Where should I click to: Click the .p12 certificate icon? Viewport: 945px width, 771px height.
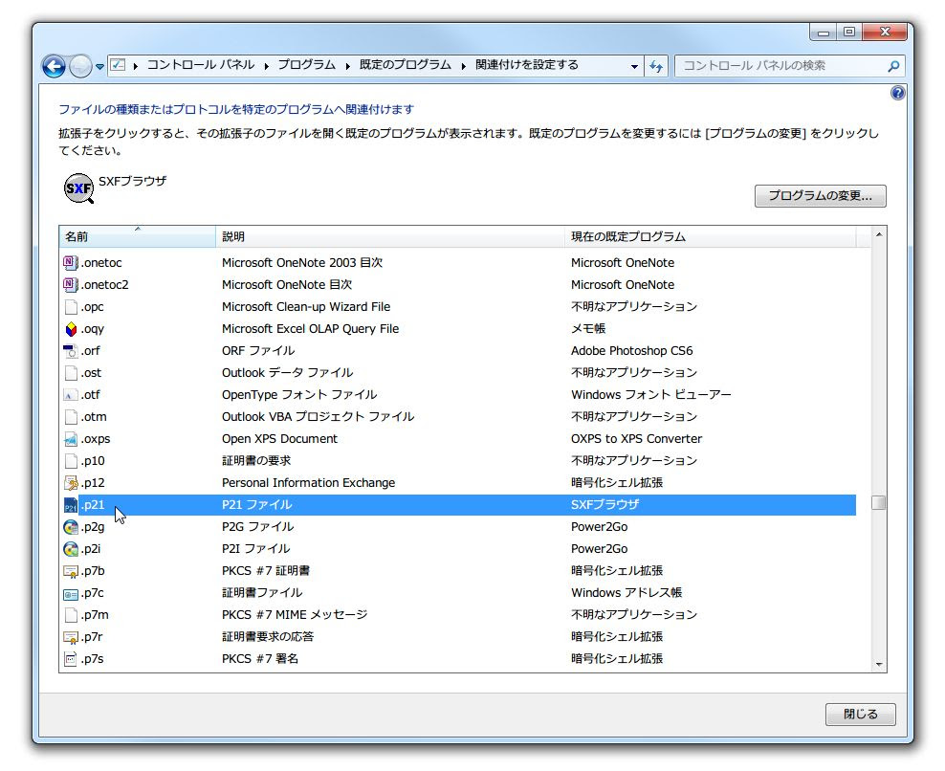[71, 483]
